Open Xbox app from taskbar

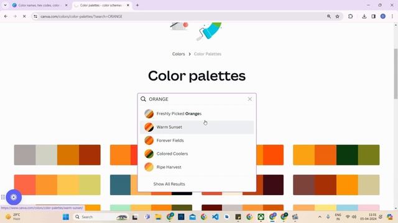coord(261,217)
